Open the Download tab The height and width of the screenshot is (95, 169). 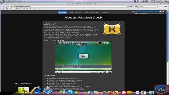coord(75,12)
